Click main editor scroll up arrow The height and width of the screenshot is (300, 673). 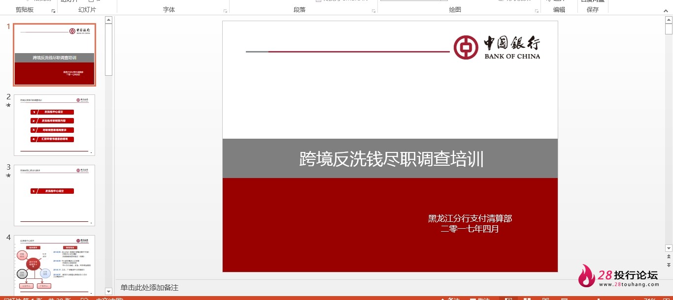click(669, 20)
